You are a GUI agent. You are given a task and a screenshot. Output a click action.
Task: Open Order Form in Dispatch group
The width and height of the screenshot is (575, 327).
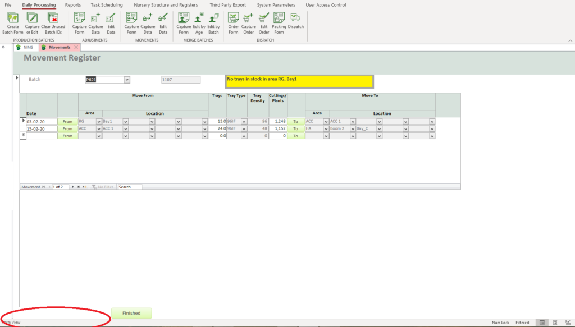tap(233, 22)
